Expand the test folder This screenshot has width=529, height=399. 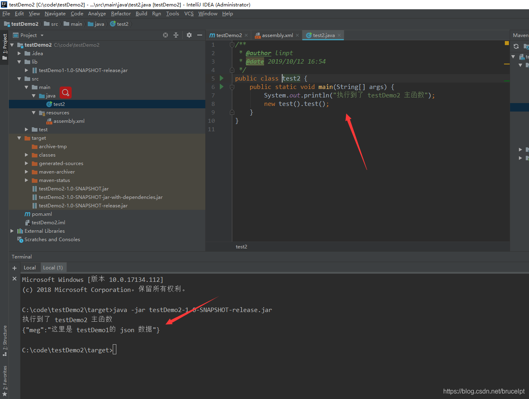[27, 130]
